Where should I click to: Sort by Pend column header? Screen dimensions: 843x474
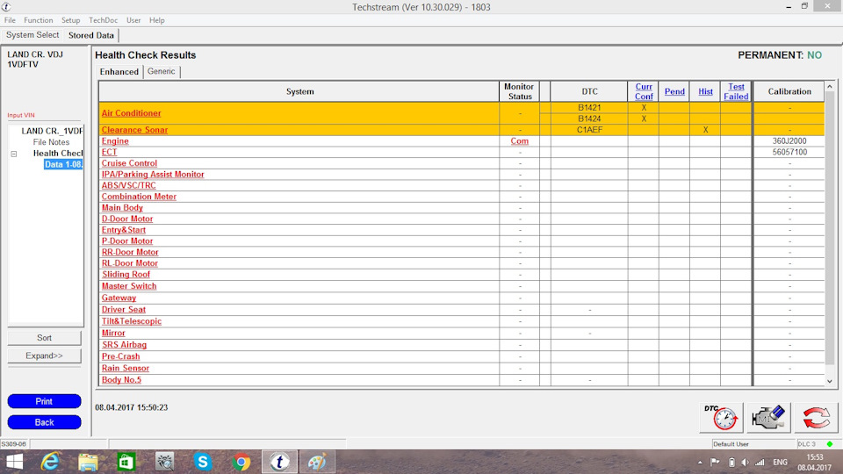click(x=674, y=91)
